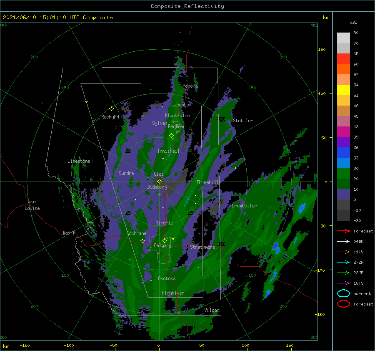Select the purple 10 dBZ swatch
This screenshot has width=375, height=351.
click(343, 194)
